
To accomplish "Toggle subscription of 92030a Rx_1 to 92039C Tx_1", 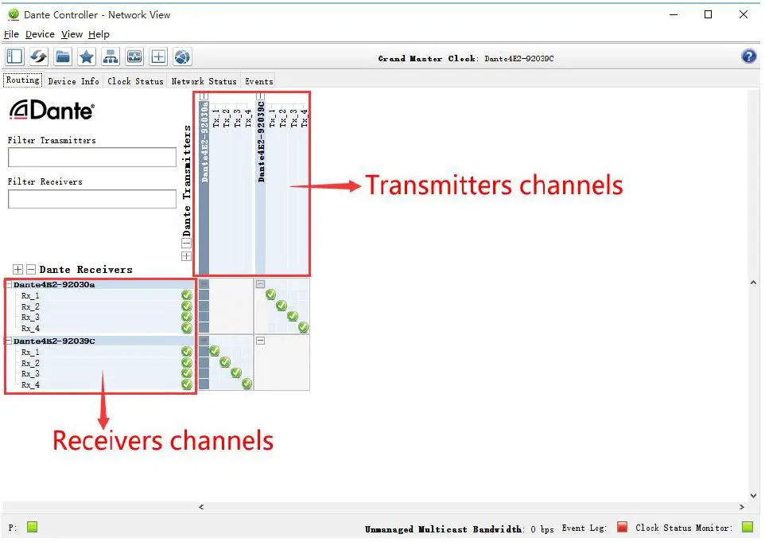I will pos(271,294).
